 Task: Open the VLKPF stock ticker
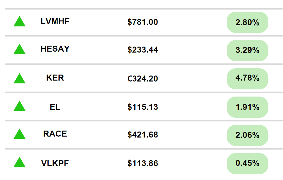(55, 163)
